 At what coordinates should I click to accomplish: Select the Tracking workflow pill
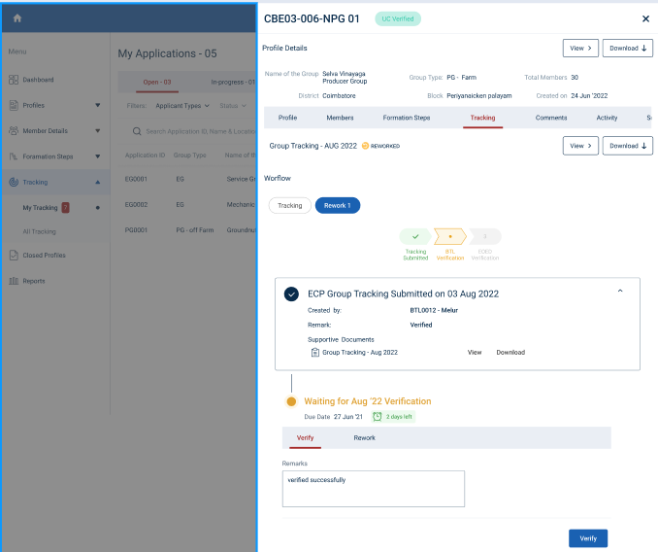click(289, 205)
